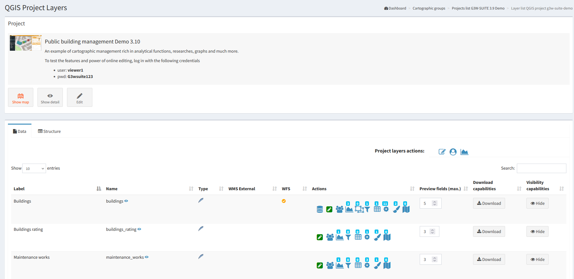The width and height of the screenshot is (574, 279).
Task: Click the Show map button
Action: tap(21, 97)
